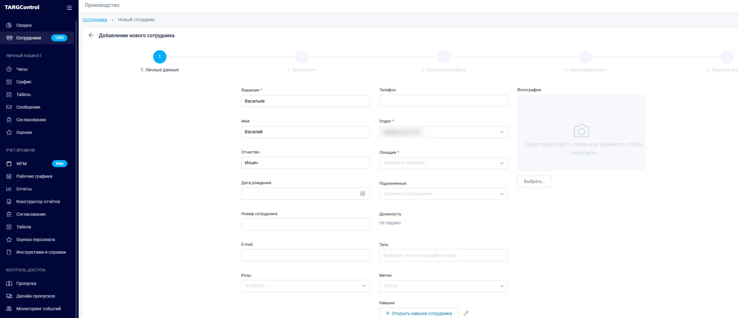Expand the Роль selection dropdown
Screen dimensions: 738x318
click(x=305, y=286)
